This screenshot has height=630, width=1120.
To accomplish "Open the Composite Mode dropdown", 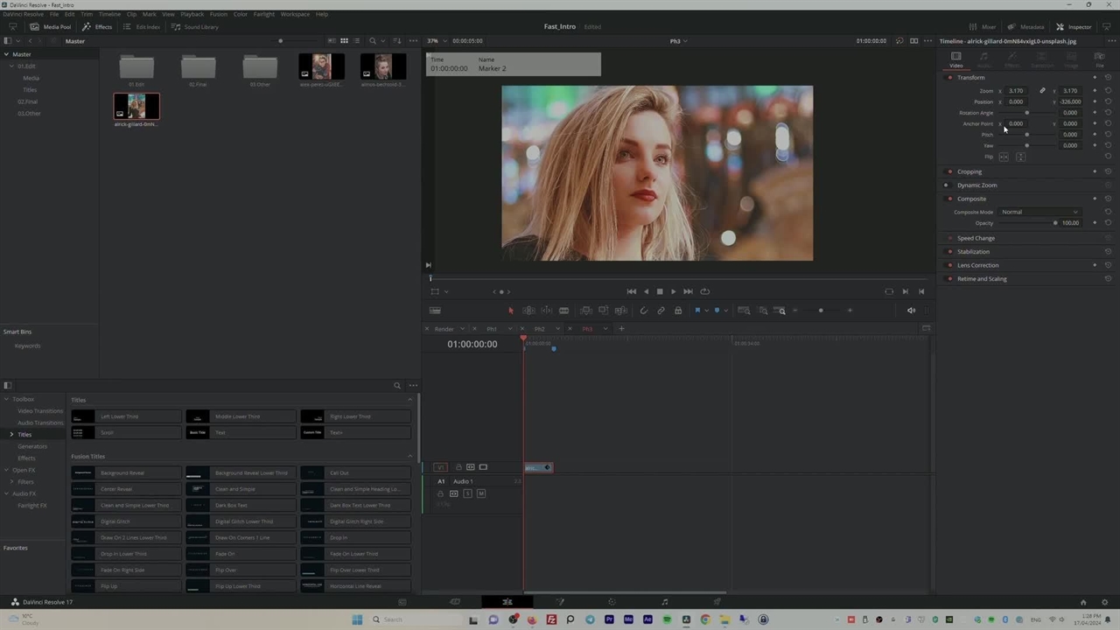I will coord(1039,212).
